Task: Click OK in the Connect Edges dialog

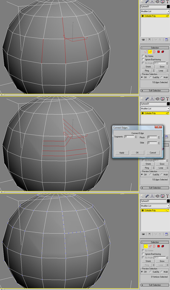Action: pos(137,153)
